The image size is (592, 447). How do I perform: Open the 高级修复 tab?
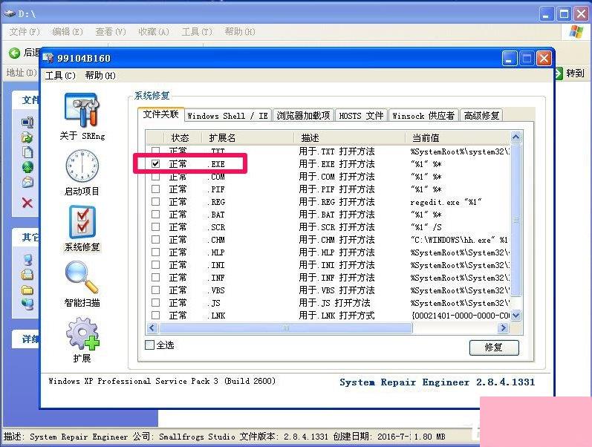(x=481, y=116)
